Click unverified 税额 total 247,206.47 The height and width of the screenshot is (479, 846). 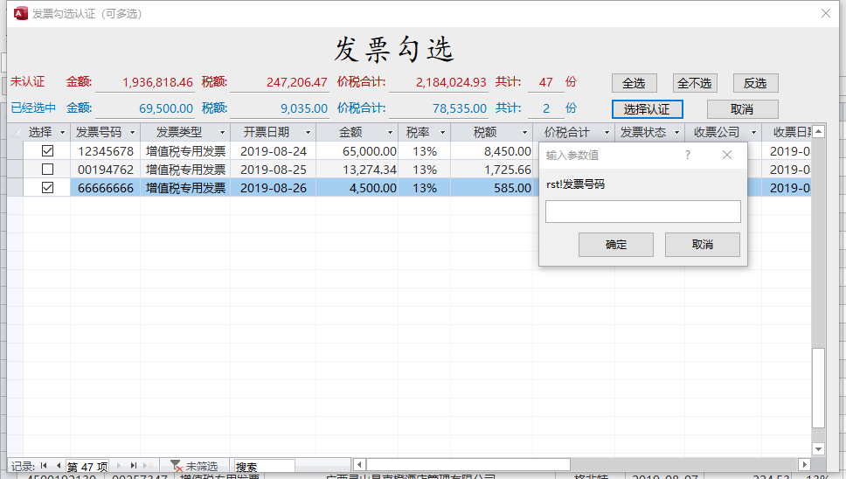click(280, 82)
